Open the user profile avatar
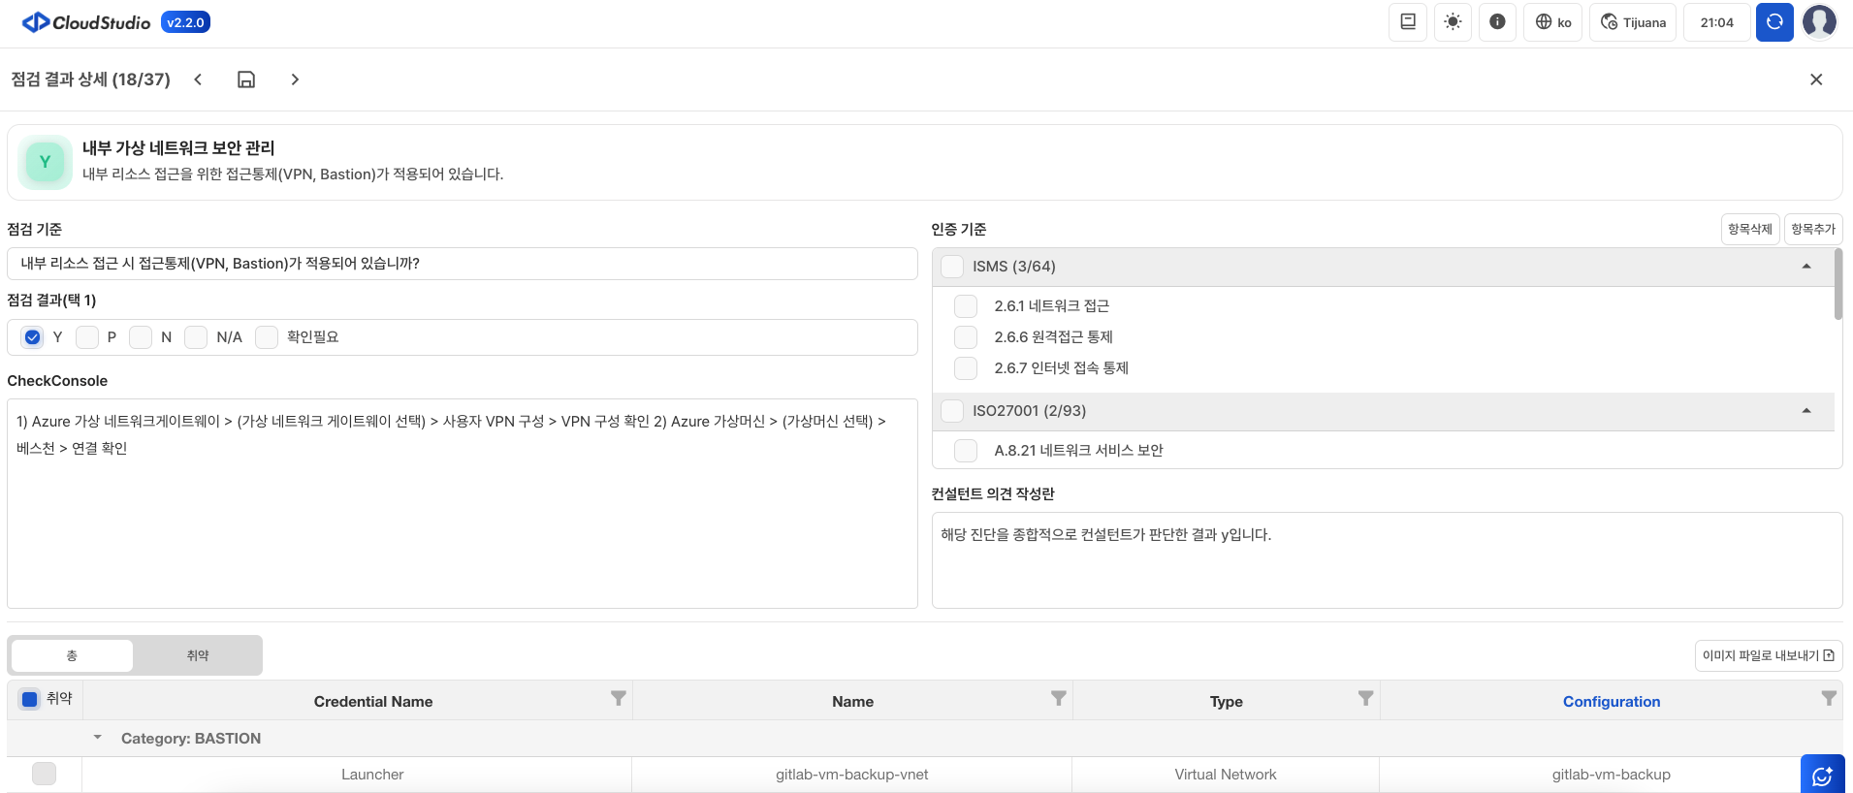Viewport: 1853px width, 793px height. 1819,22
